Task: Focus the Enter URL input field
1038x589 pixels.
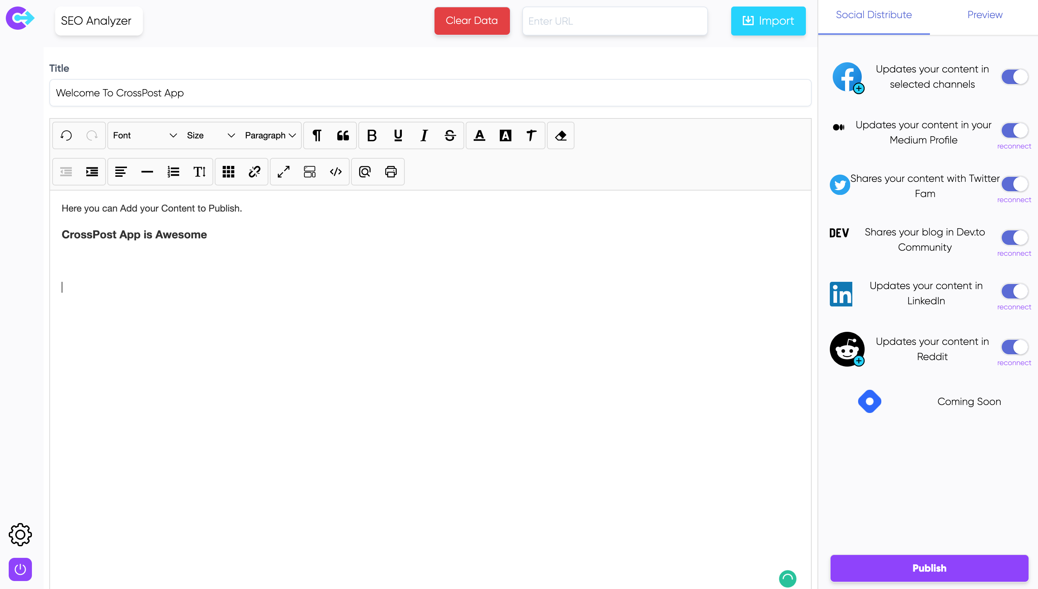Action: coord(614,21)
